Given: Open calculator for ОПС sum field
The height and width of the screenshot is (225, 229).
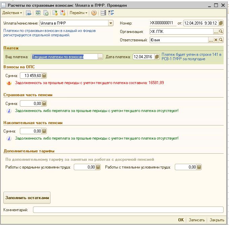Looking at the screenshot, I should pyautogui.click(x=44, y=75).
